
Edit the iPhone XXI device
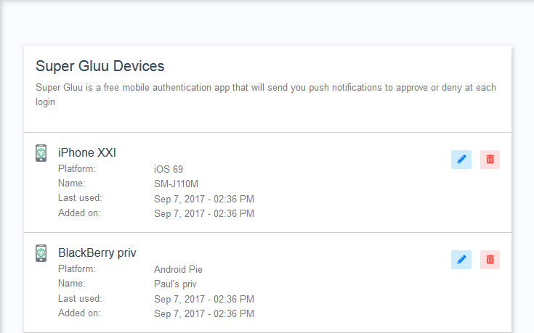pyautogui.click(x=461, y=160)
